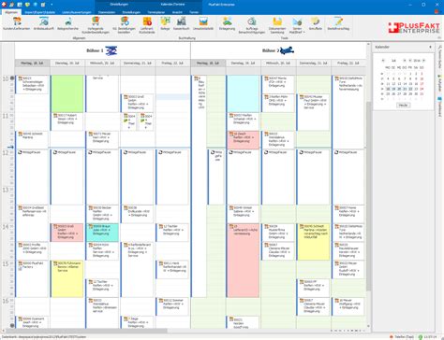This screenshot has width=444, height=340.
Task: Open Vorliegende Kundenbestellungen icon
Action: point(96,25)
